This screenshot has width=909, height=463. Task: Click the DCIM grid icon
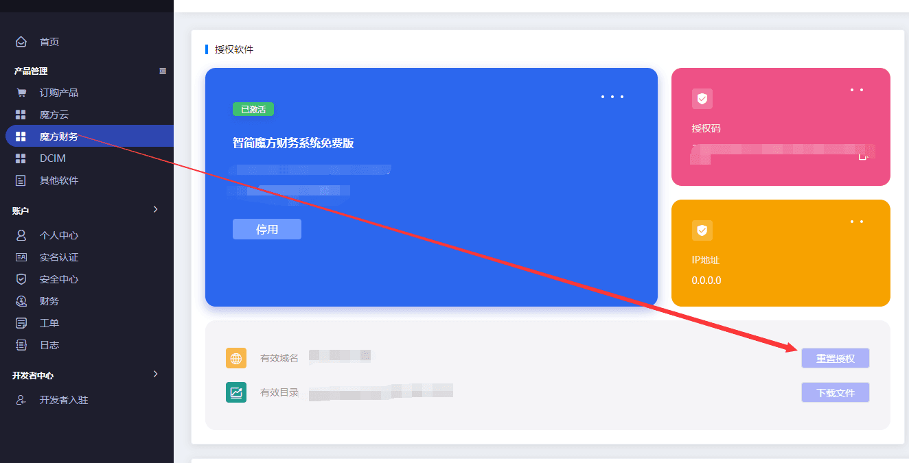(21, 158)
